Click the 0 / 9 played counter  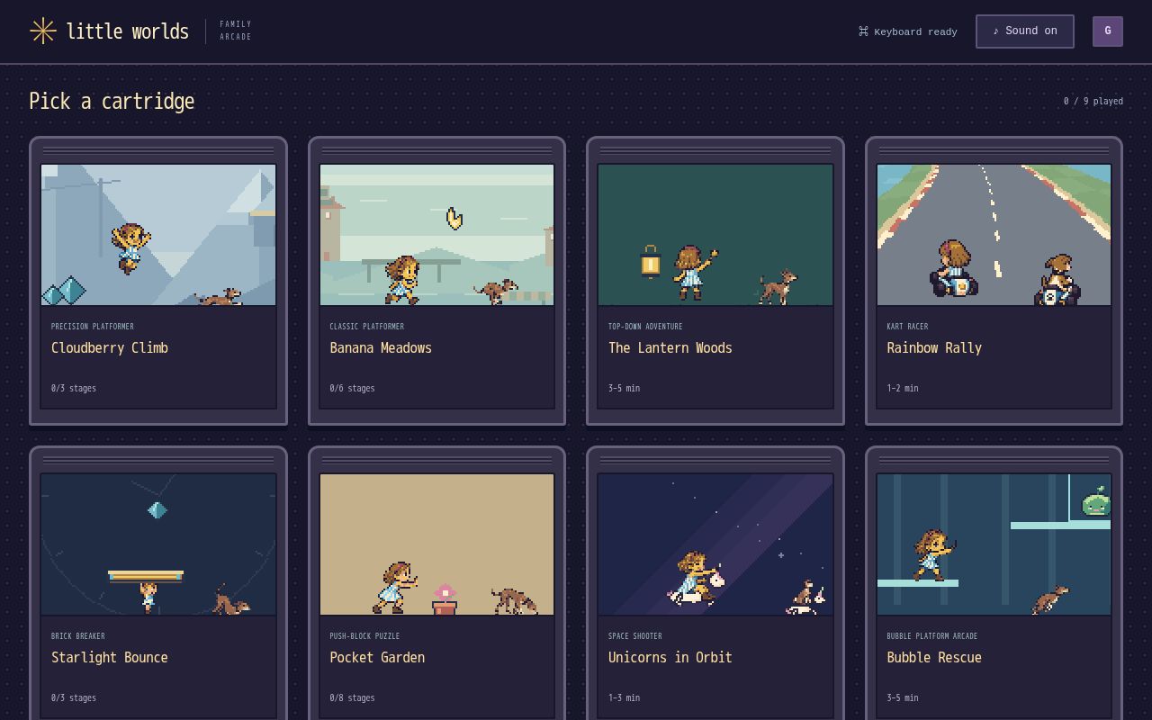(1093, 102)
